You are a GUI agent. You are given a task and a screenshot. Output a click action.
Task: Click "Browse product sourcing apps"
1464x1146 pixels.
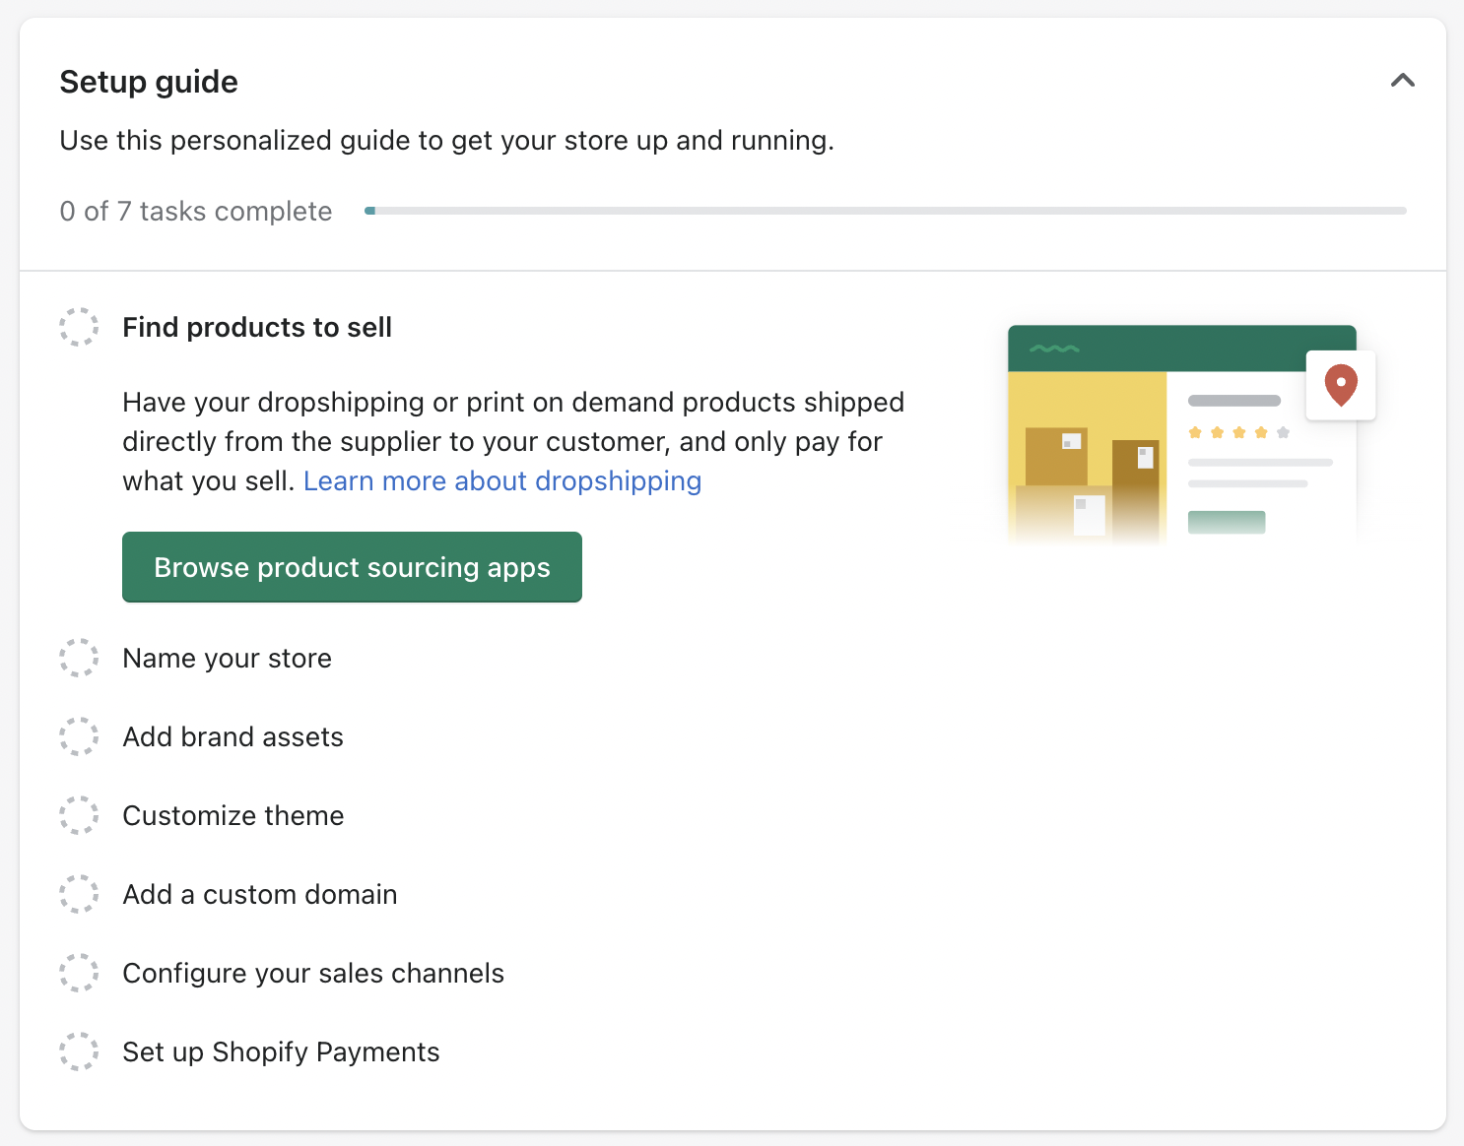point(352,567)
